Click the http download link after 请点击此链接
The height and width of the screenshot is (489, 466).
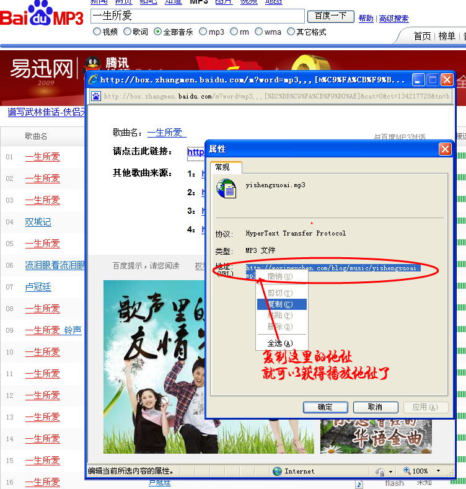[196, 152]
